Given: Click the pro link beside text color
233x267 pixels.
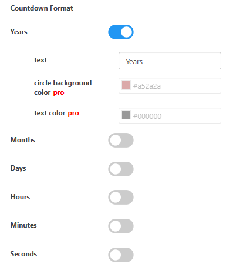Looking at the screenshot, I should click(73, 113).
